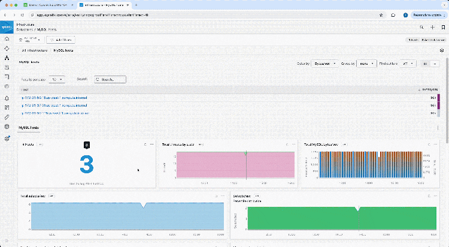Viewport: 449px width, 247px height.
Task: Click the Add filters button
Action: [x=60, y=40]
